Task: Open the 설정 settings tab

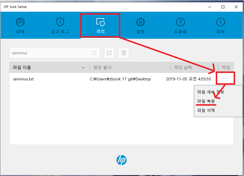Action: click(140, 26)
